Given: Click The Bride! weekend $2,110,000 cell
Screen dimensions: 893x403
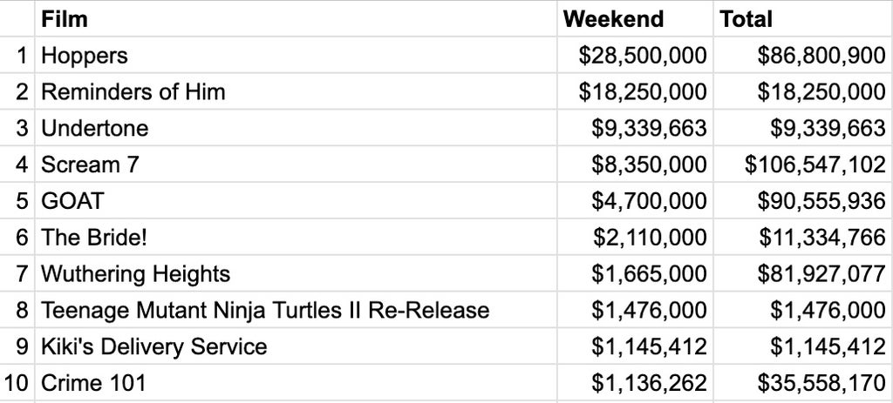Looking at the screenshot, I should point(635,237).
